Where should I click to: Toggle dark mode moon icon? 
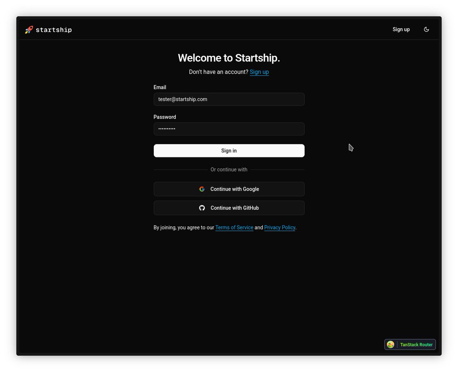tap(426, 29)
